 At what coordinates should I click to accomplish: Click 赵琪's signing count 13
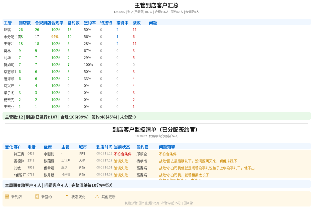(x=70, y=30)
